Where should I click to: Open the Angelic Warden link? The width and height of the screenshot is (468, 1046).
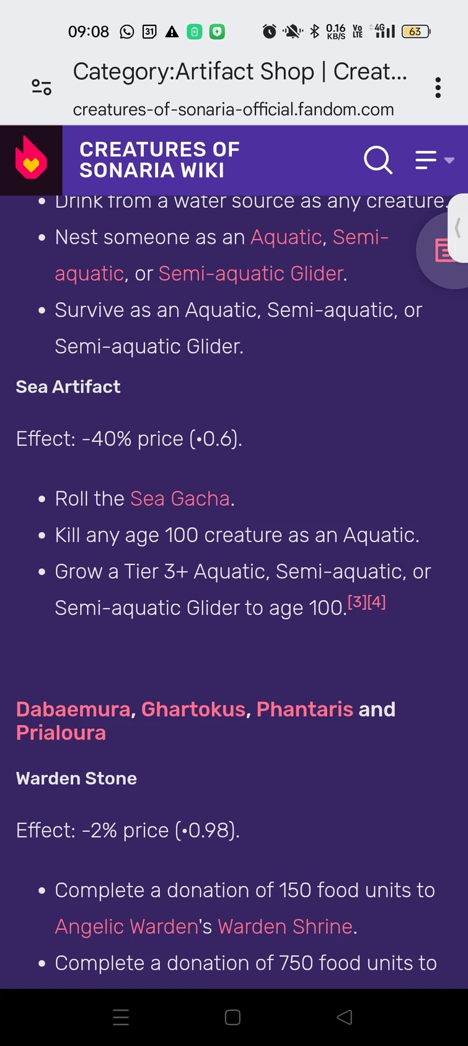126,926
